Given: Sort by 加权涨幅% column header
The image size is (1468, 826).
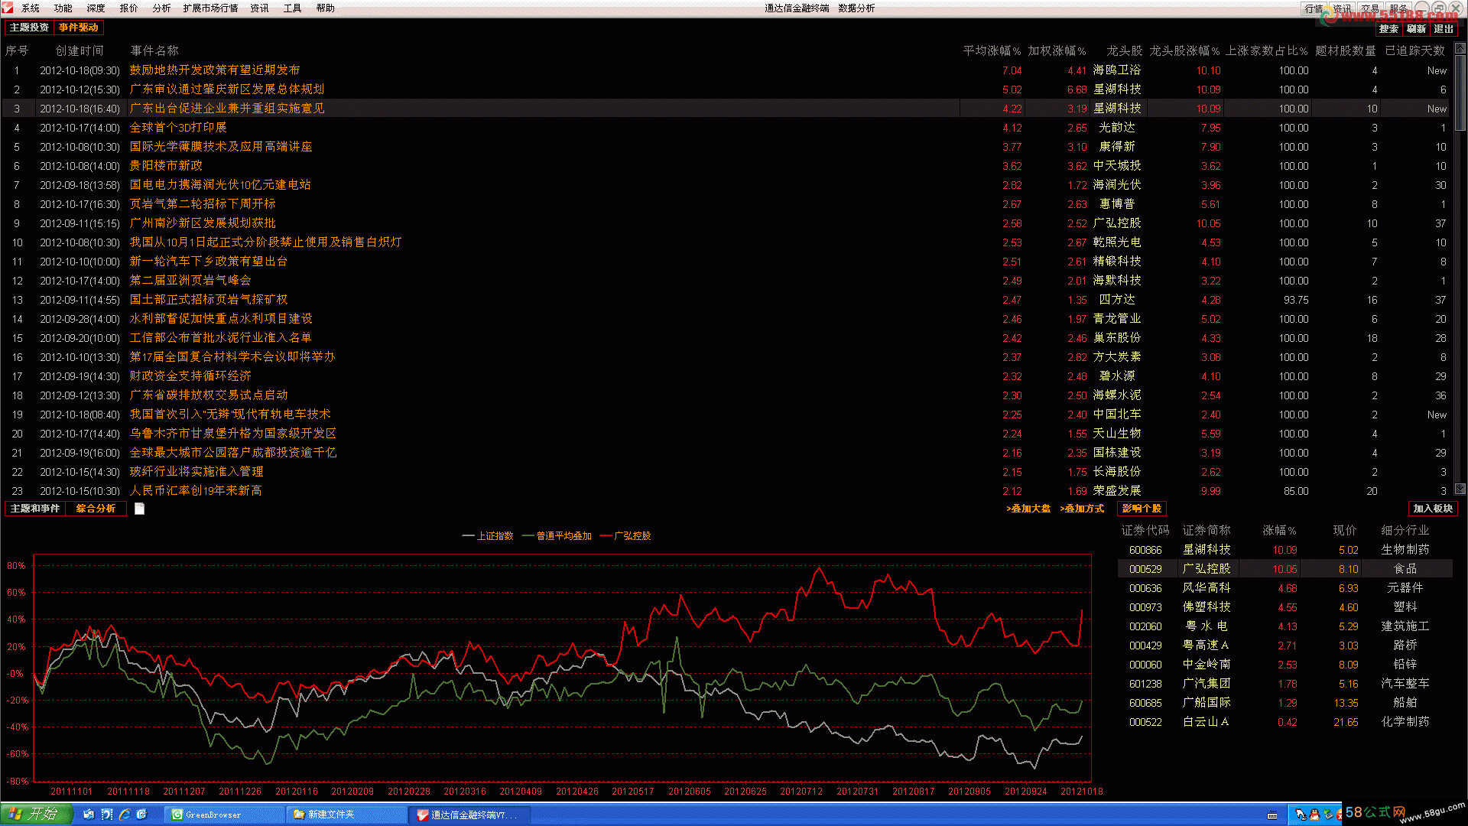Looking at the screenshot, I should click(x=1057, y=50).
